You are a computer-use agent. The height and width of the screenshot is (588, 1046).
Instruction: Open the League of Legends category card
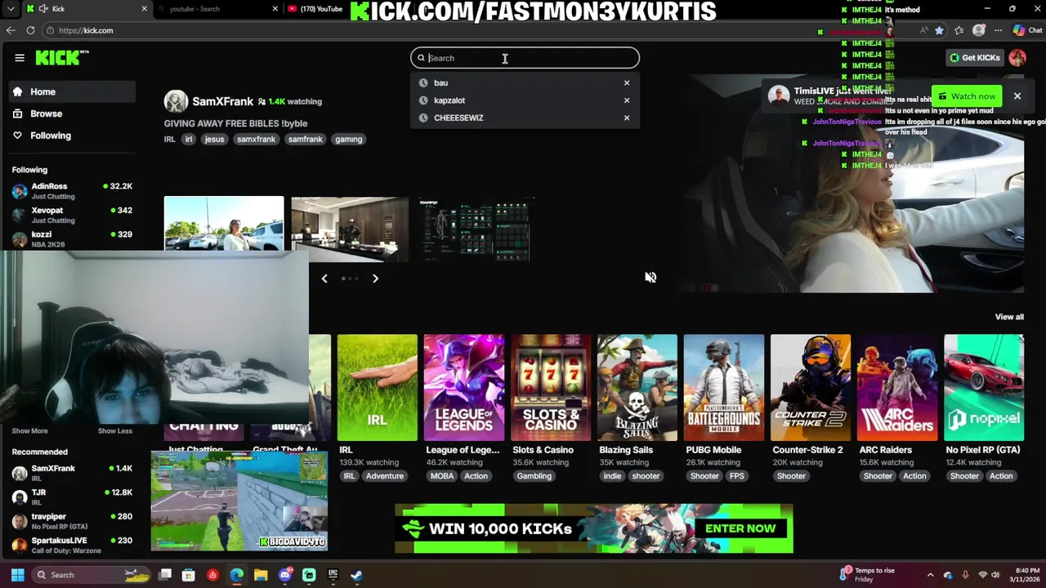point(463,387)
